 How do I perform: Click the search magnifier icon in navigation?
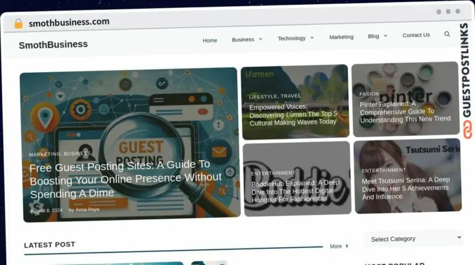(x=447, y=35)
